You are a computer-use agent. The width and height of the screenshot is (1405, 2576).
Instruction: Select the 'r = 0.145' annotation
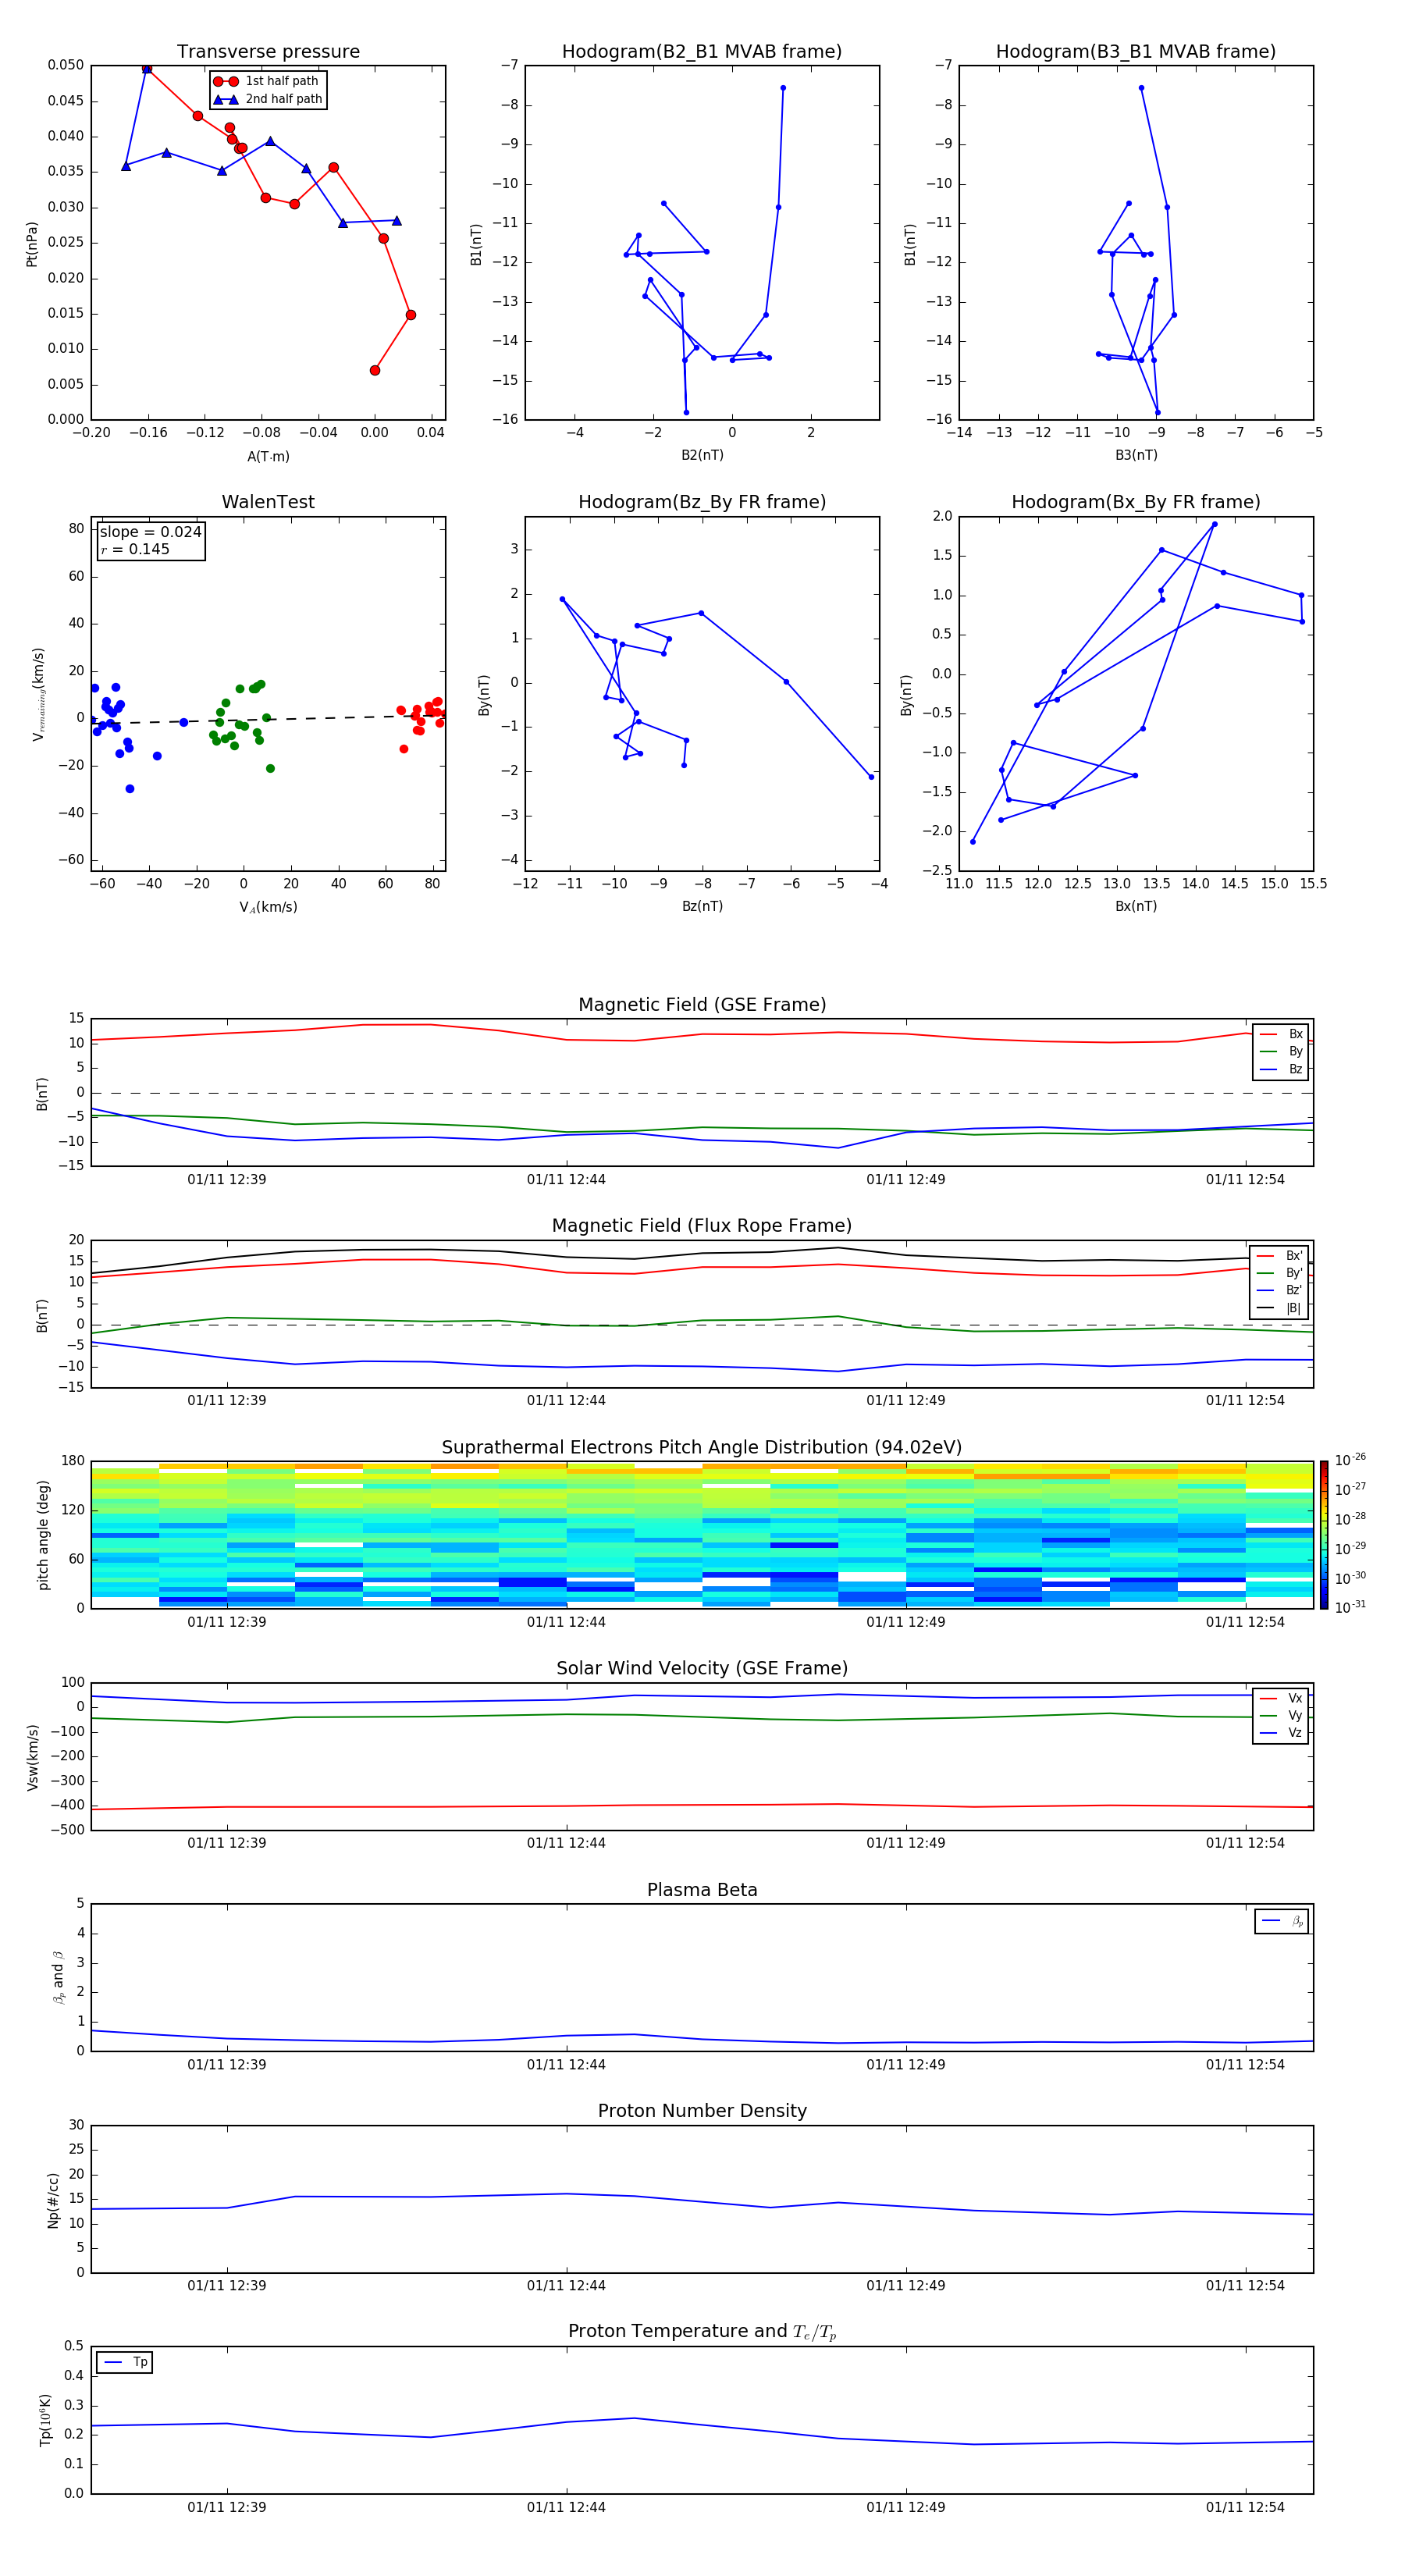point(135,549)
